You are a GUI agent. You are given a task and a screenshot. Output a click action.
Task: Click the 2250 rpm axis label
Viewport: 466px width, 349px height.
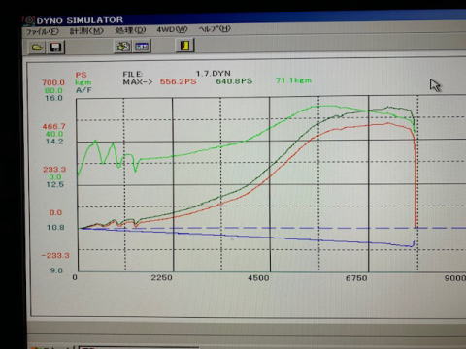click(x=161, y=277)
